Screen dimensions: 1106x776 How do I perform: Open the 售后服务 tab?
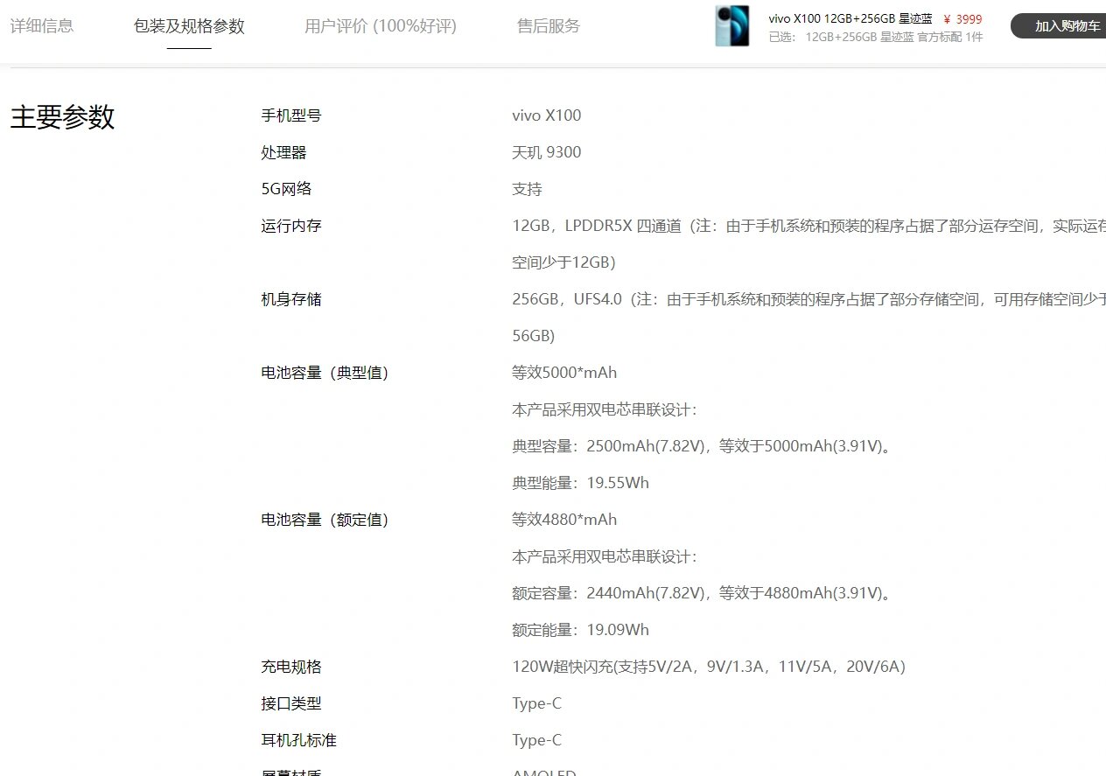click(x=549, y=26)
